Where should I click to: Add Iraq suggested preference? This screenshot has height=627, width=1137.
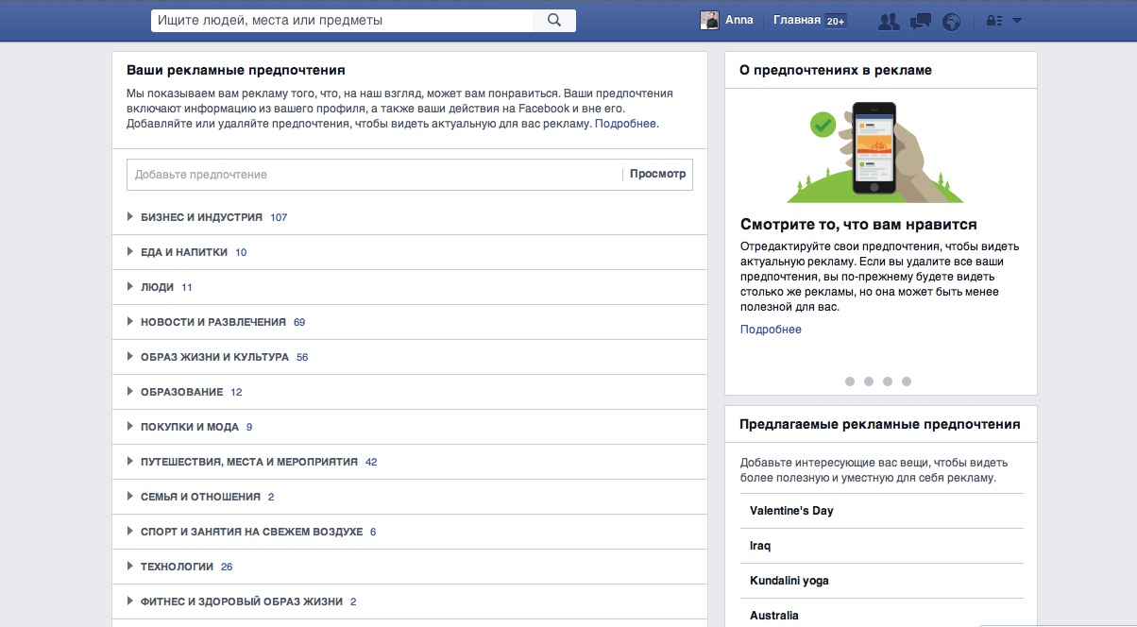882,546
